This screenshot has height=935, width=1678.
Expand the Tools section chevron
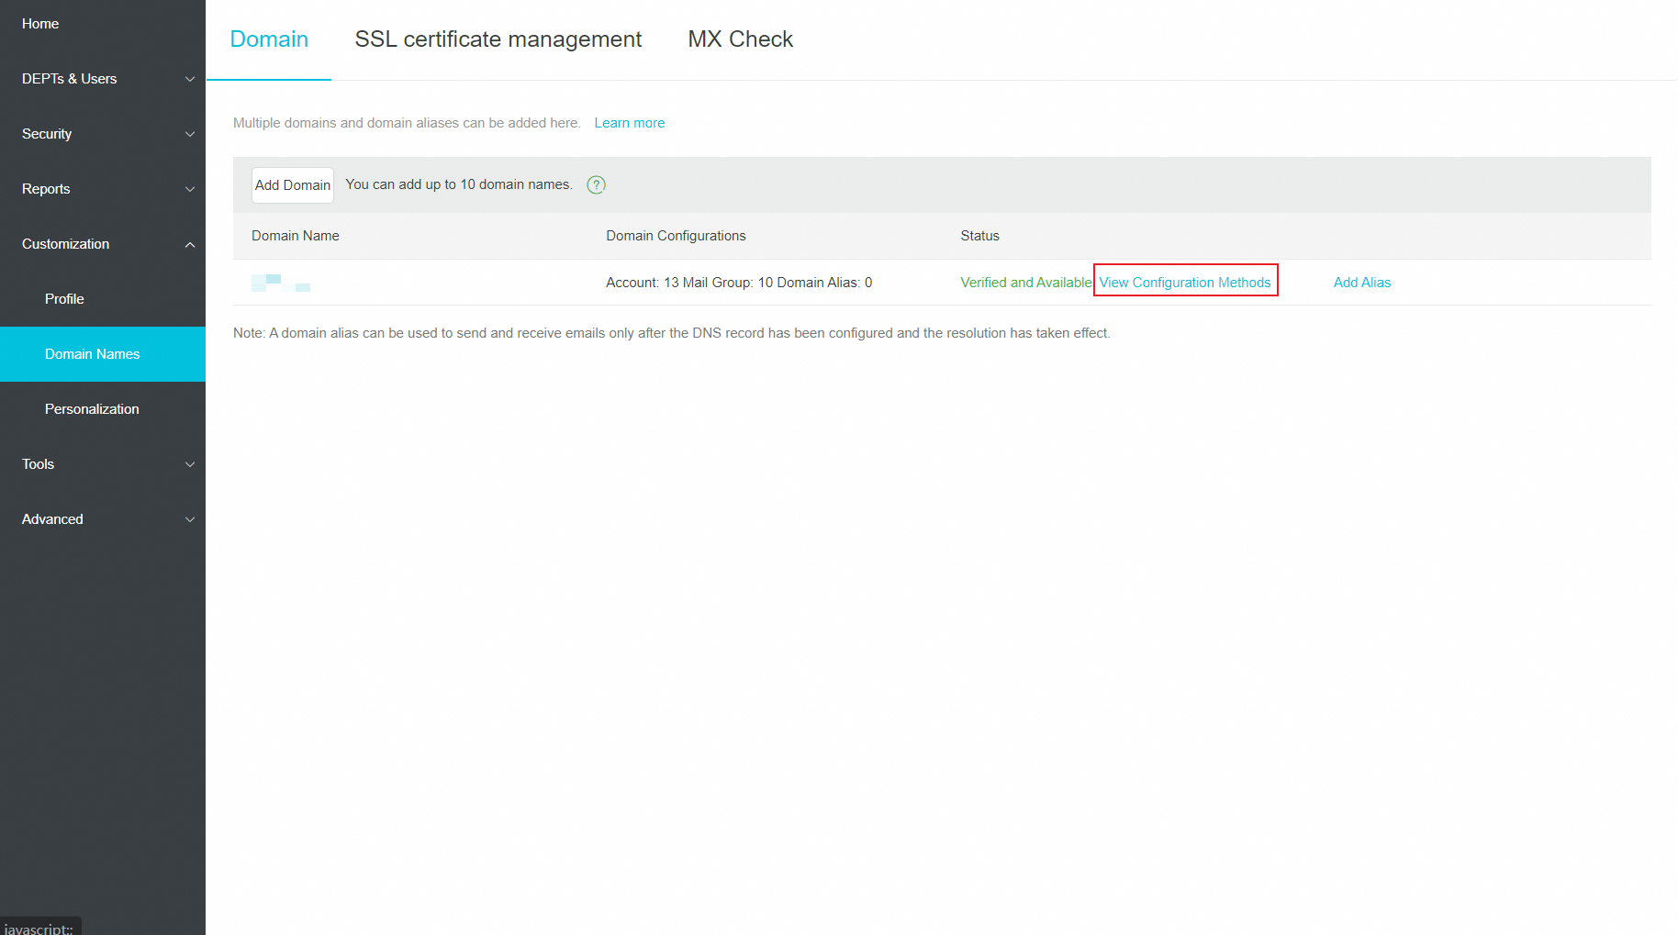190,464
